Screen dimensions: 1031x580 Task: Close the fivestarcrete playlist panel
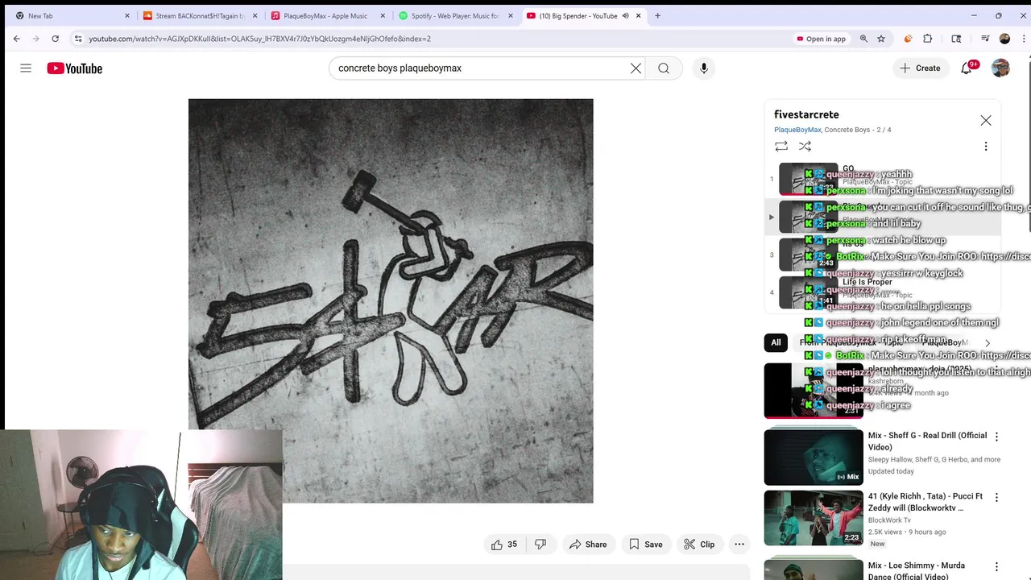point(986,120)
